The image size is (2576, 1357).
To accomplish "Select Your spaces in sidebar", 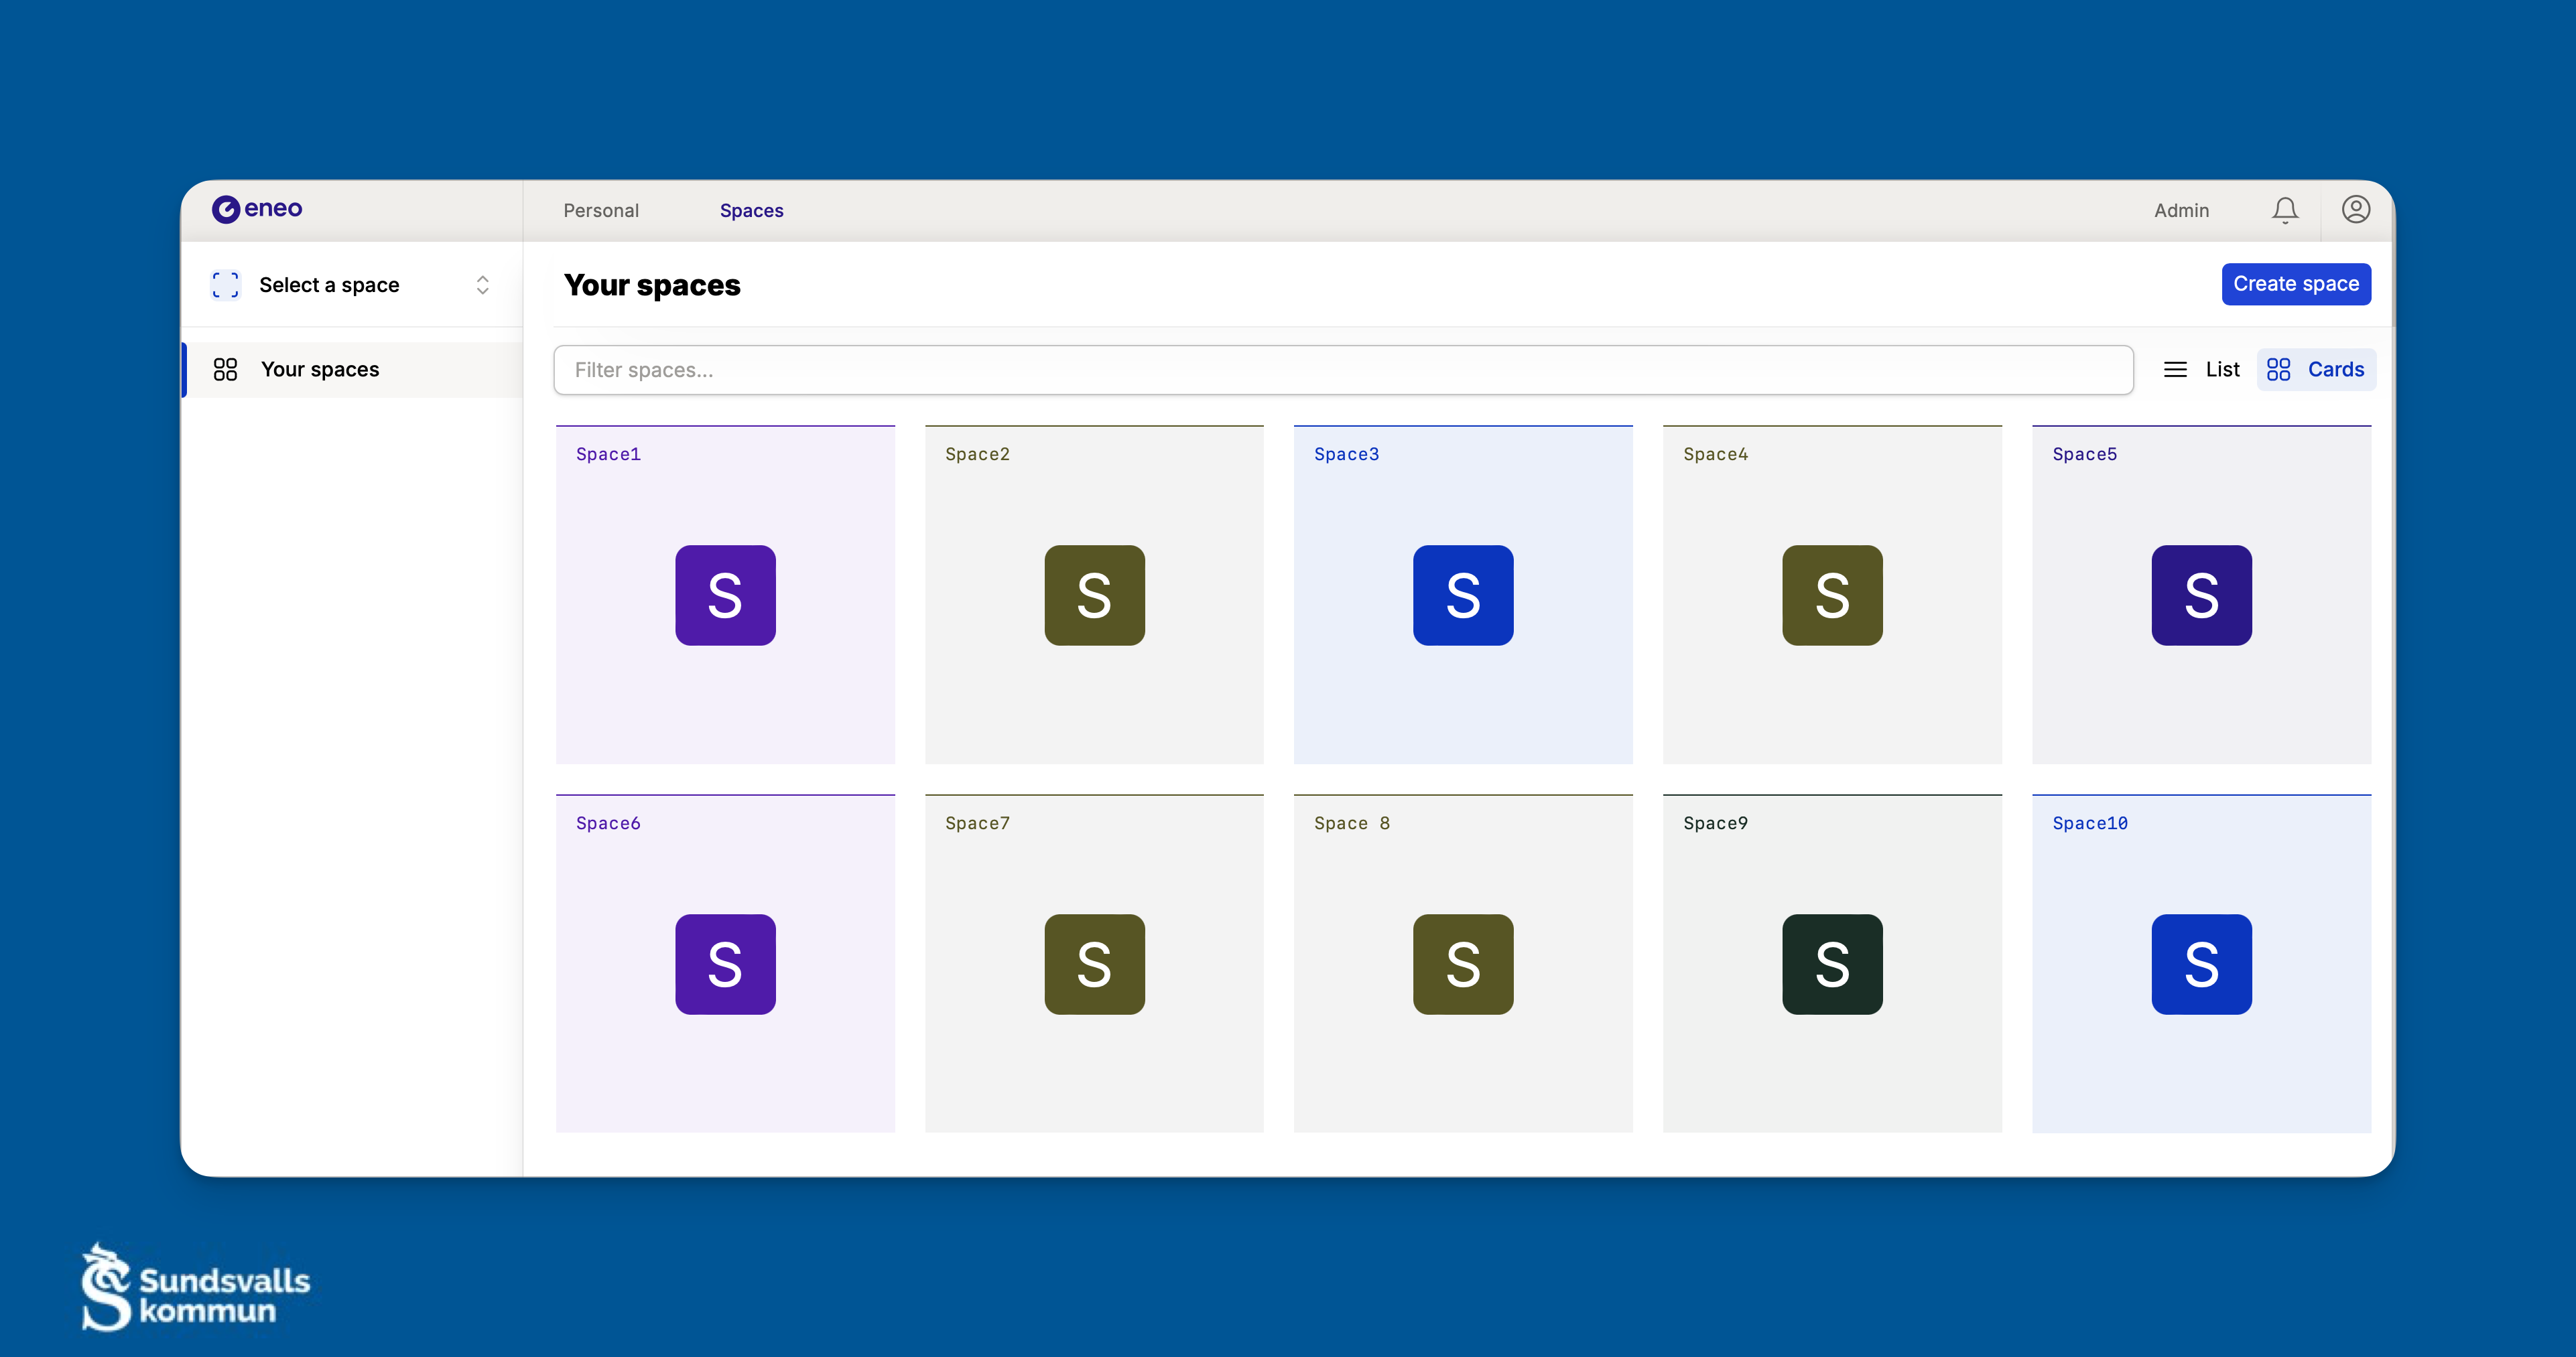I will pos(320,370).
